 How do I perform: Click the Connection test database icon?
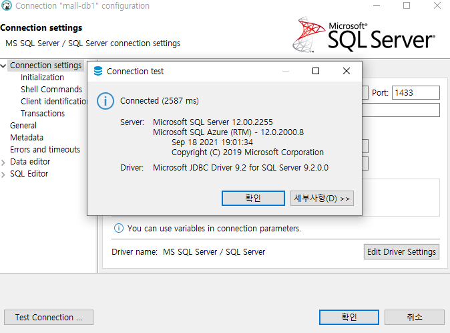tap(98, 71)
